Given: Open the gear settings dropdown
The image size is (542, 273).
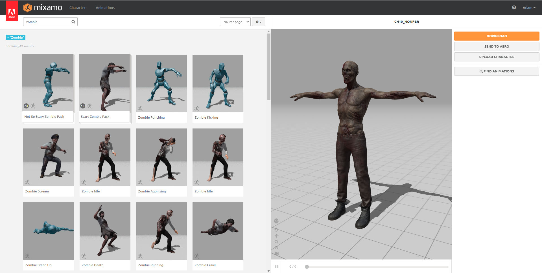Looking at the screenshot, I should point(258,22).
